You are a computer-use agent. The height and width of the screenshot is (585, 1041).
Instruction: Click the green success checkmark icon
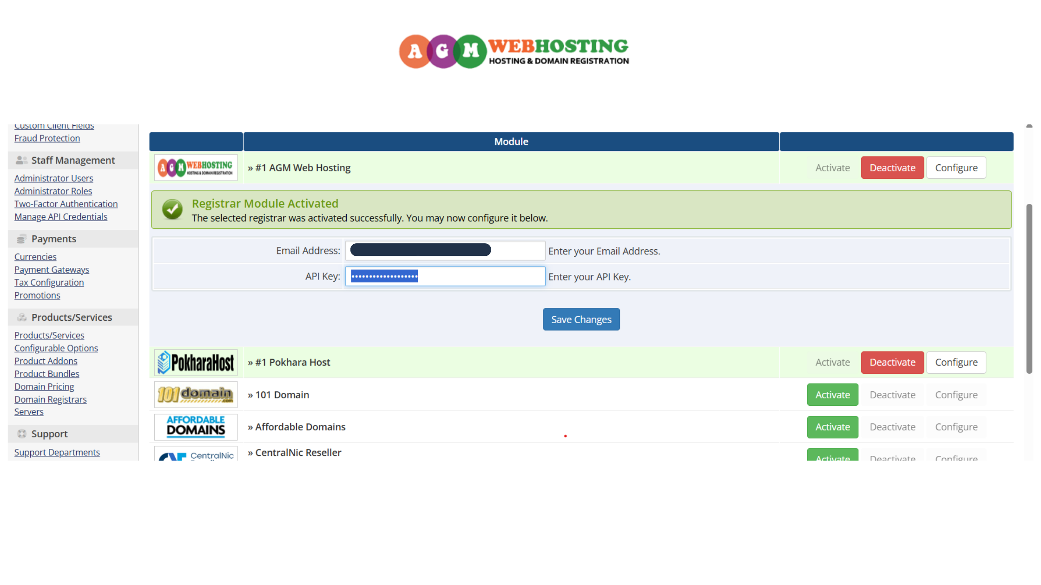172,209
